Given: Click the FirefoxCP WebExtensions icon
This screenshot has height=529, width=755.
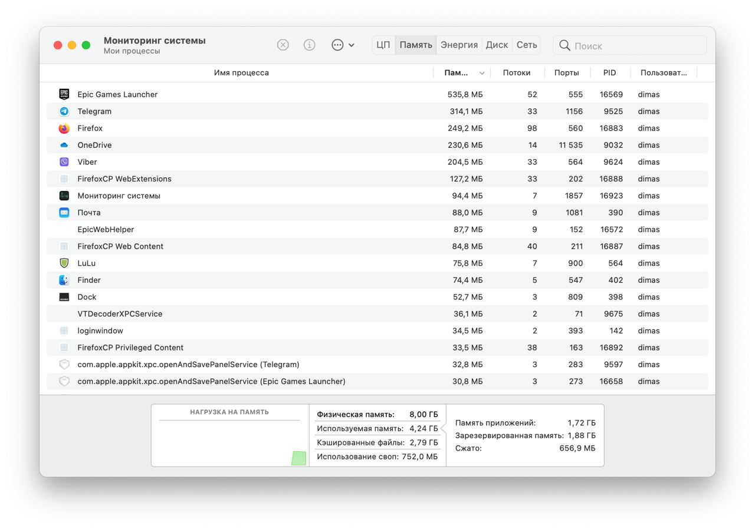Looking at the screenshot, I should point(64,178).
